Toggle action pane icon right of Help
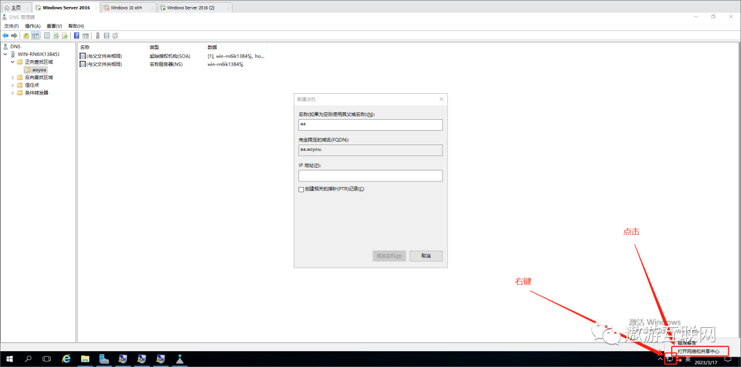The height and width of the screenshot is (367, 741). tap(86, 36)
